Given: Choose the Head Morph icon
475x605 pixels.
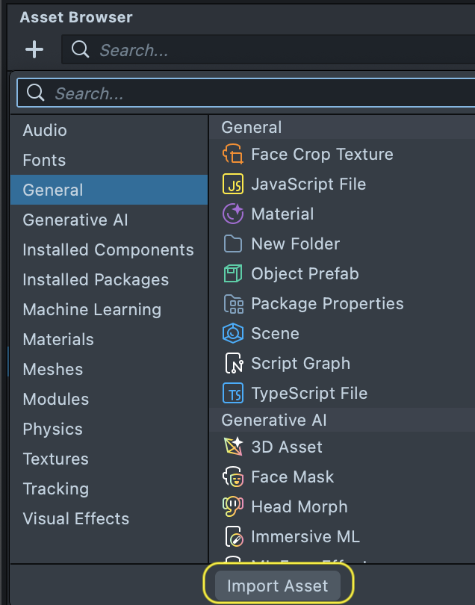Looking at the screenshot, I should click(233, 507).
